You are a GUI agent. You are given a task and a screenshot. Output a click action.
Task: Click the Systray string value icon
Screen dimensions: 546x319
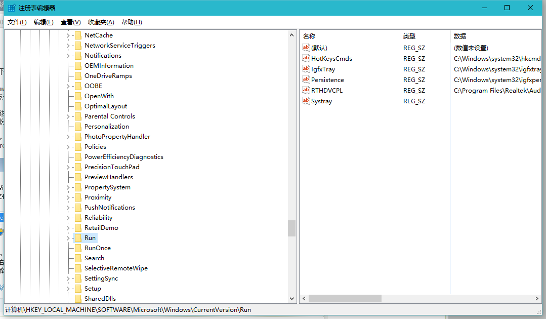click(306, 101)
